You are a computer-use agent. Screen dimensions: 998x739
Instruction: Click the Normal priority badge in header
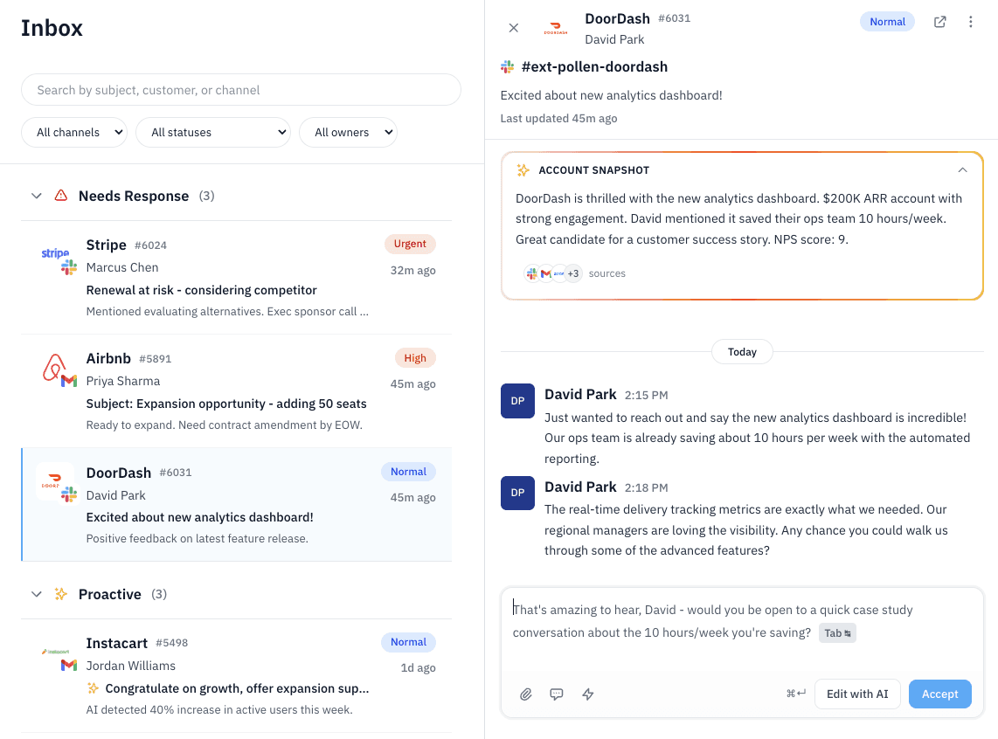point(887,22)
